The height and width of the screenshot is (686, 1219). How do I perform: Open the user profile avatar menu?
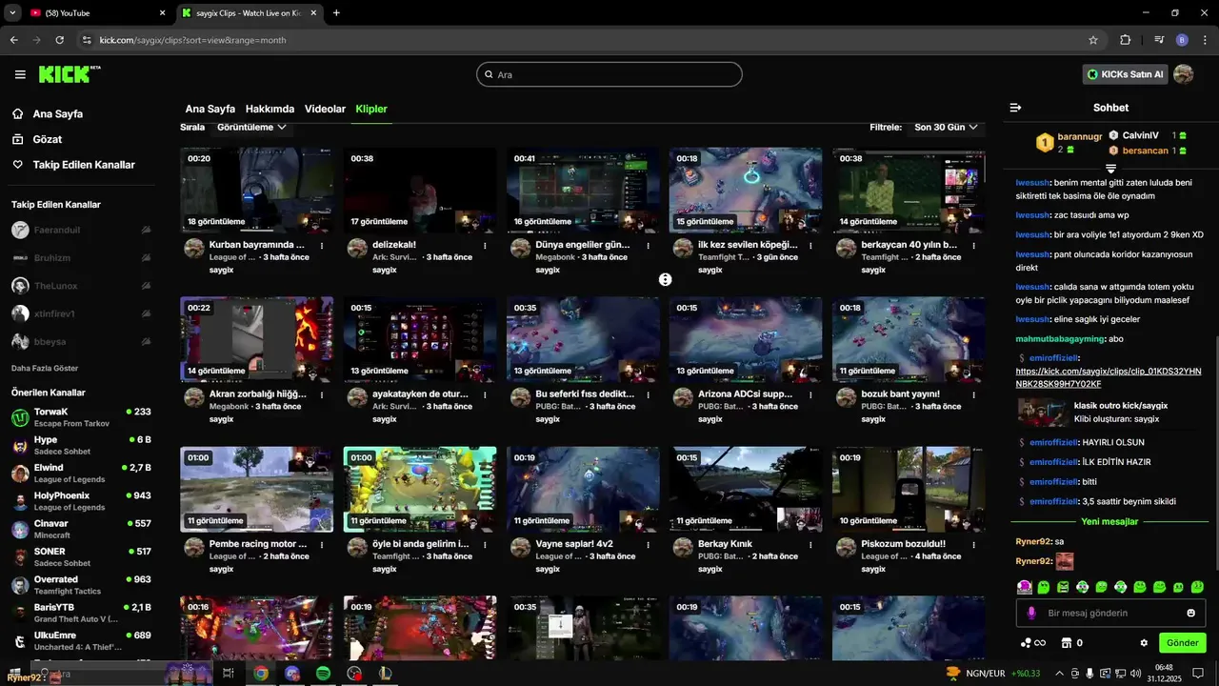click(1184, 74)
